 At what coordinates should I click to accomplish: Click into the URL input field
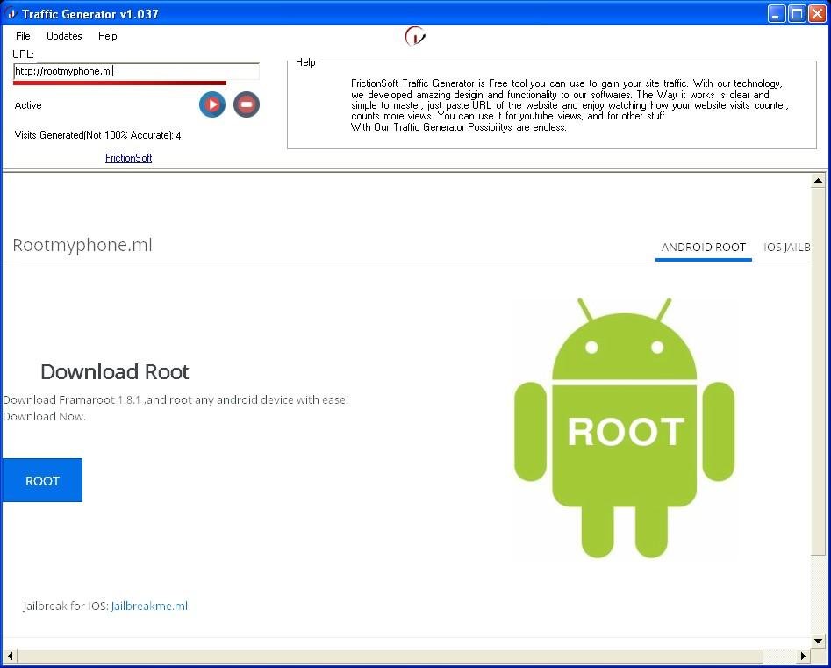click(136, 71)
